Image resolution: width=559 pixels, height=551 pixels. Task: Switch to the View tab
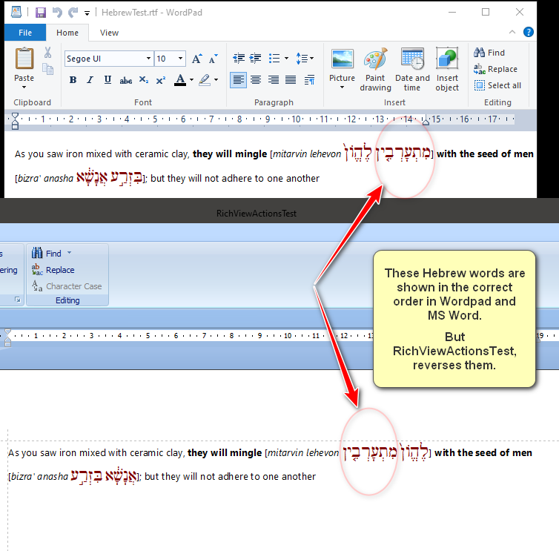click(x=109, y=33)
